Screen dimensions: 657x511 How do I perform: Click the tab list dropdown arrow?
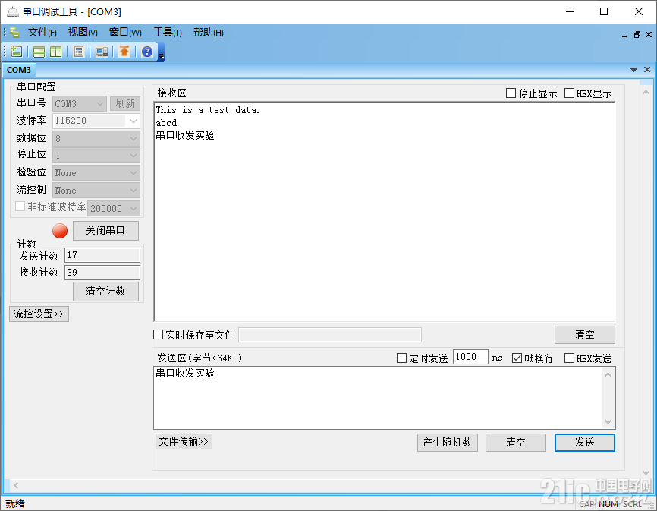[633, 70]
